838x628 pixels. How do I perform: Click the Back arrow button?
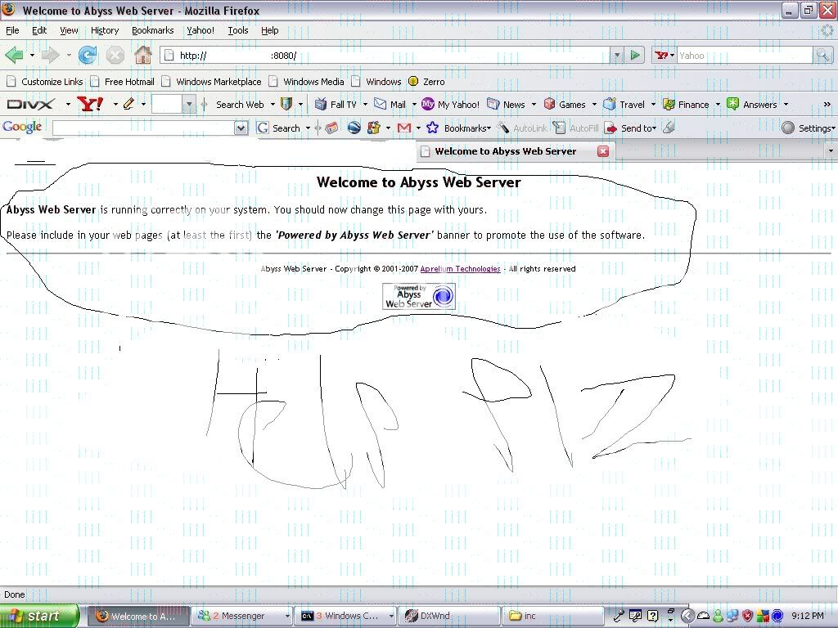[x=14, y=56]
